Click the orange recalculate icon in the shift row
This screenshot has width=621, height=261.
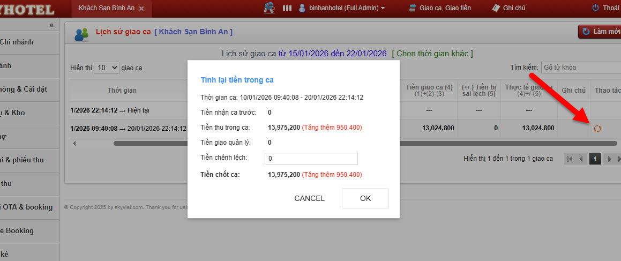click(597, 129)
